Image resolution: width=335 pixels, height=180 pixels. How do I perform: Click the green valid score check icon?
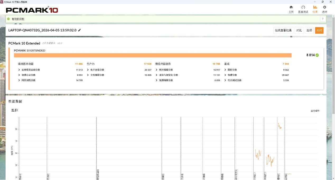(8, 19)
